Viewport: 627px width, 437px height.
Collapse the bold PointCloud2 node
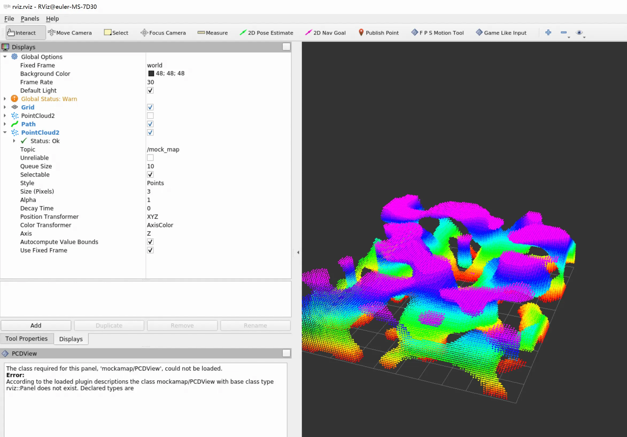[x=5, y=133]
